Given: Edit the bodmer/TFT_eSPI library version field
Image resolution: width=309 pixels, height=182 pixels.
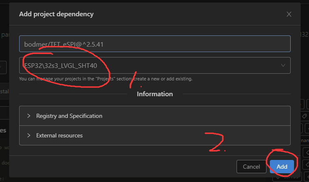Looking at the screenshot, I should pyautogui.click(x=155, y=44).
